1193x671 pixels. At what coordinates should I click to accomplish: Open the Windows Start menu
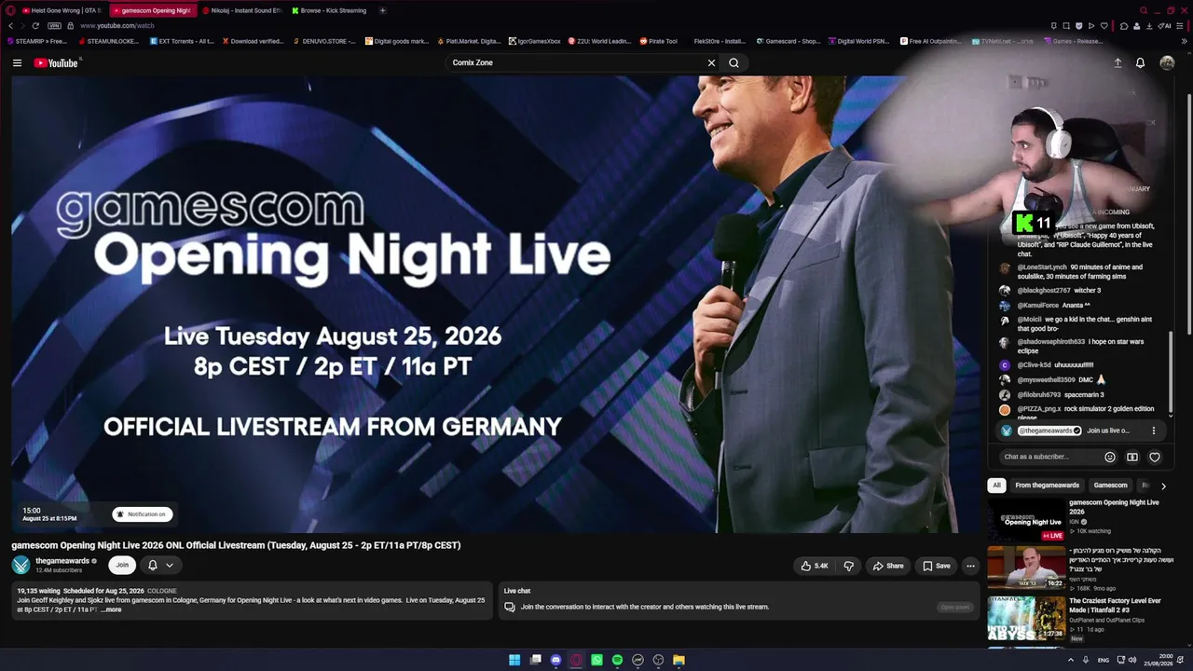coord(514,660)
